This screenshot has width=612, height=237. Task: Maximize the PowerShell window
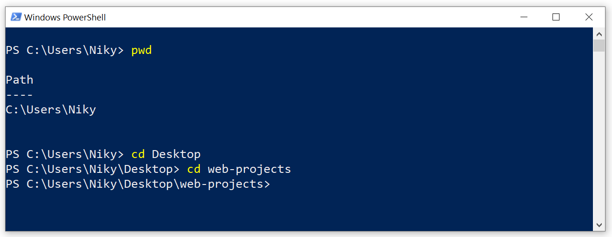tap(556, 17)
